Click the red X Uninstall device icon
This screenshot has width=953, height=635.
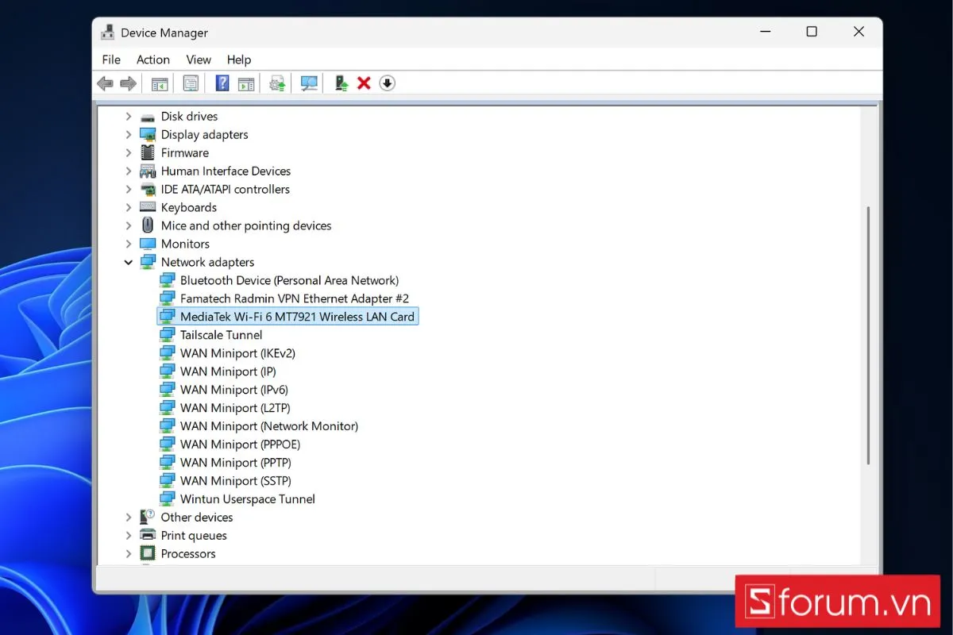point(364,83)
